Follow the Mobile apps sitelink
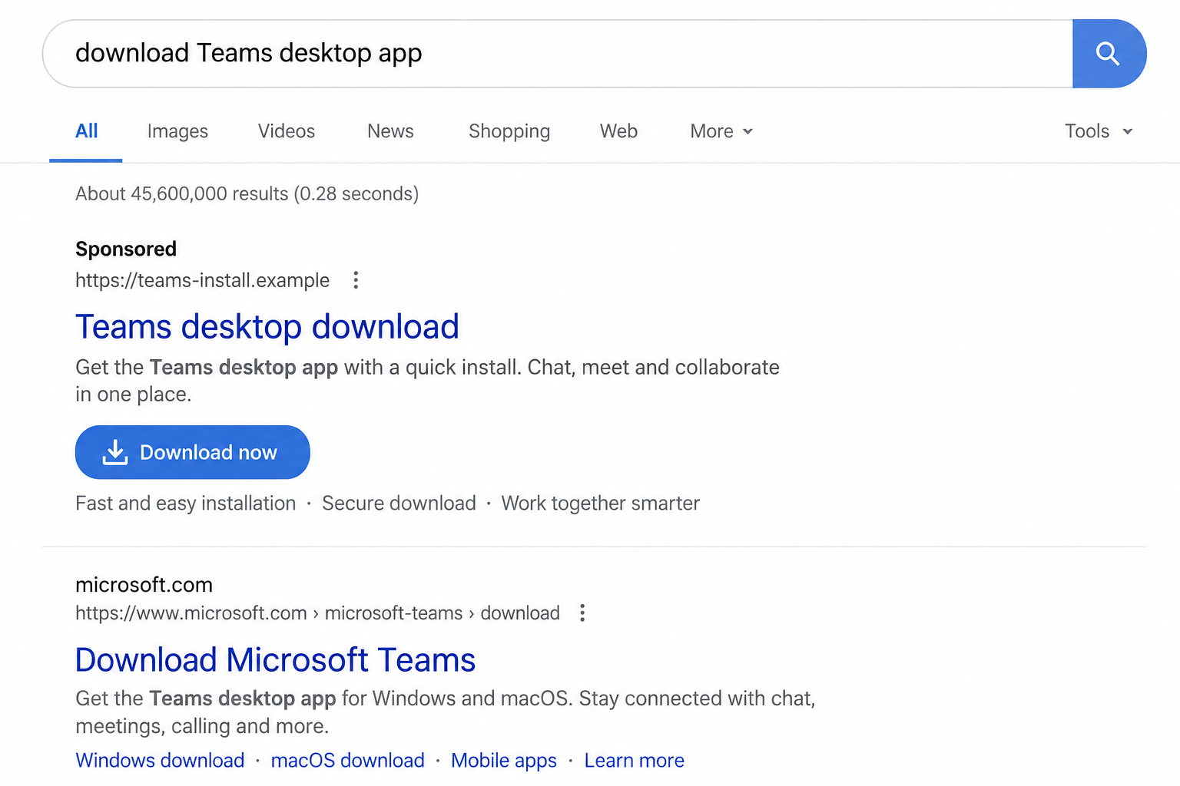Viewport: 1180px width, 786px height. pyautogui.click(x=504, y=760)
